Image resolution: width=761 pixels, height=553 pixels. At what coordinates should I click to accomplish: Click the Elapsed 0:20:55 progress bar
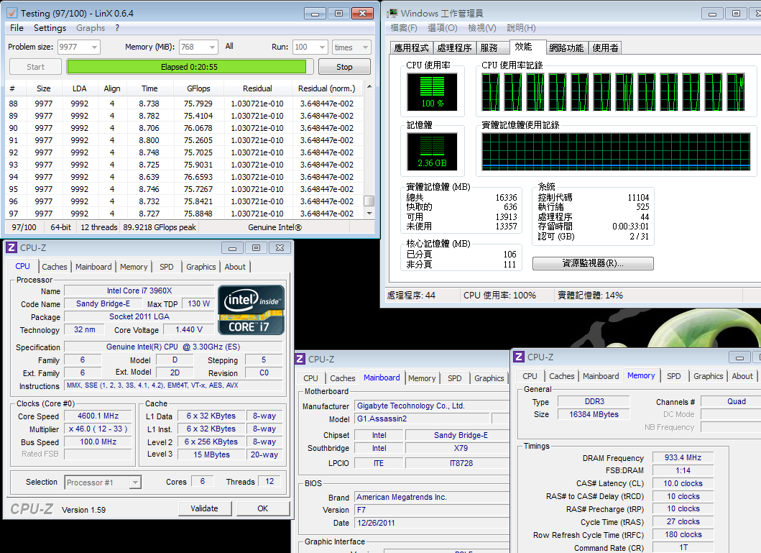pos(189,67)
